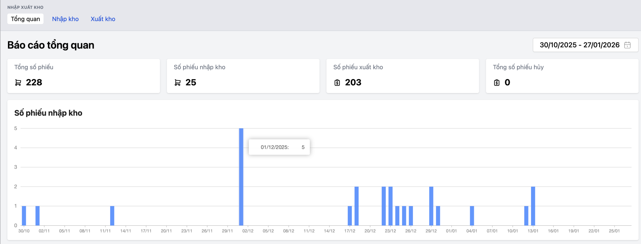Click the bar just after 11/11
641x244 pixels.
click(x=112, y=216)
